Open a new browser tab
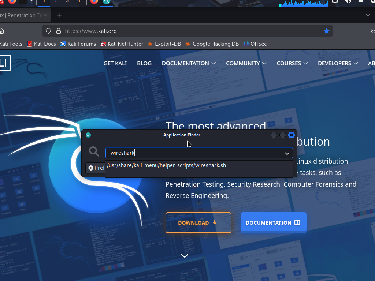 click(59, 15)
